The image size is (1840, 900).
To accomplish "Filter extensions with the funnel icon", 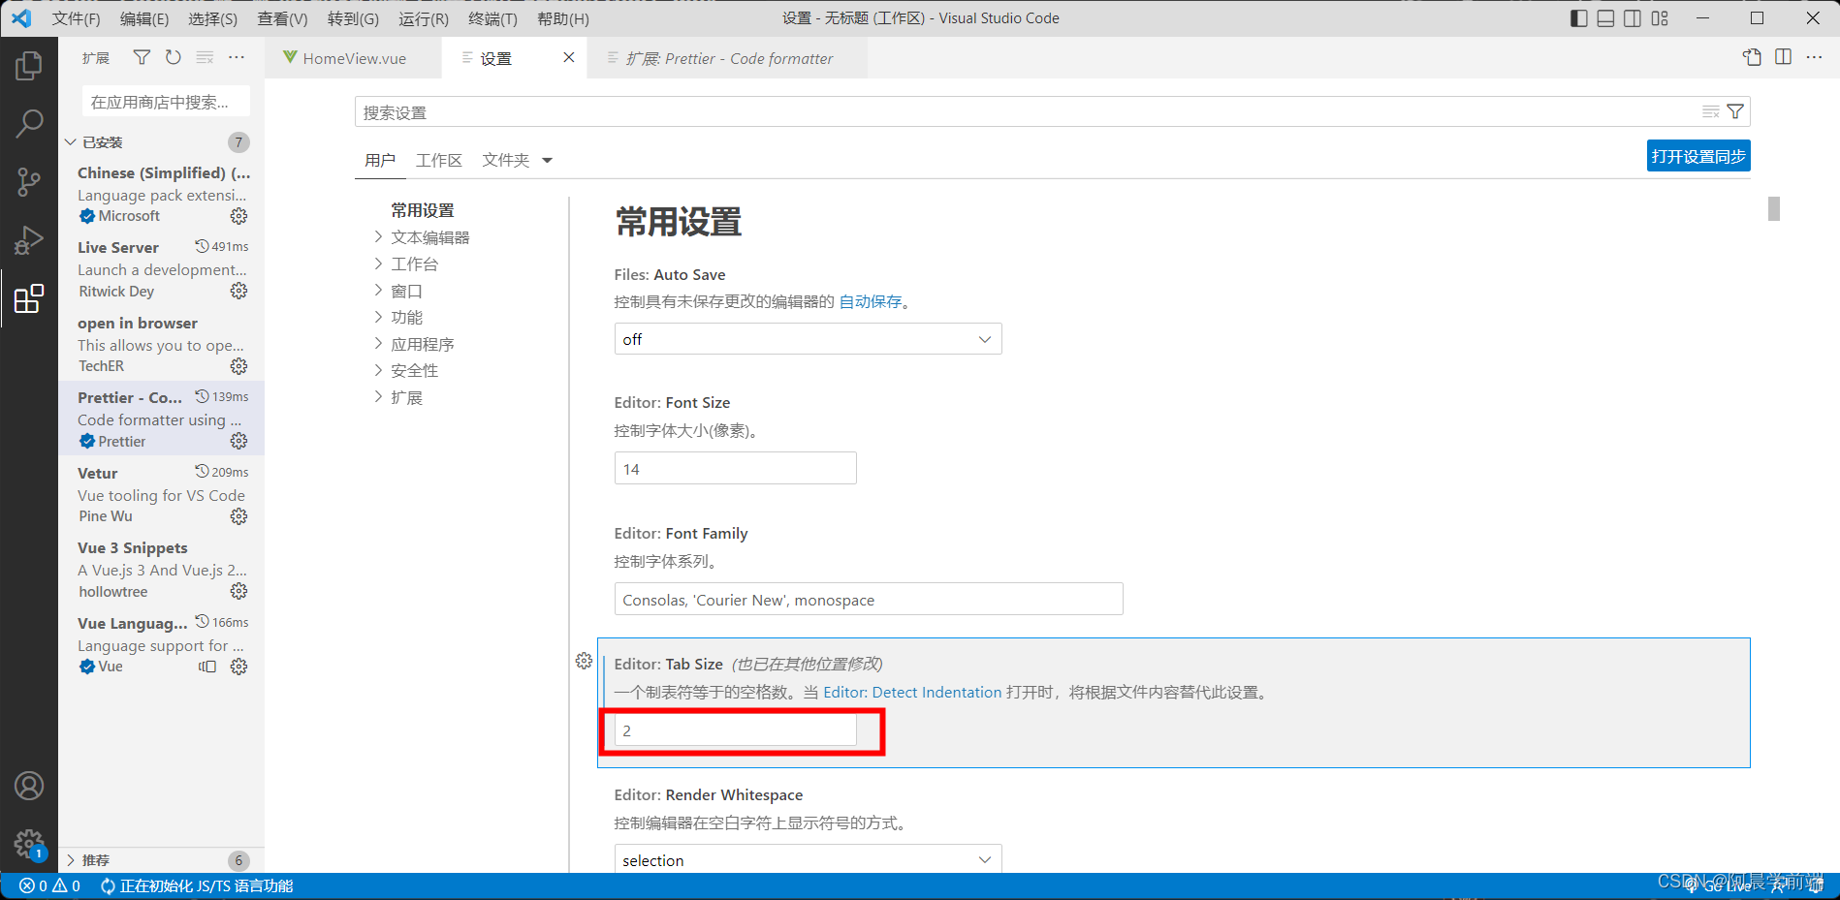I will pos(141,57).
